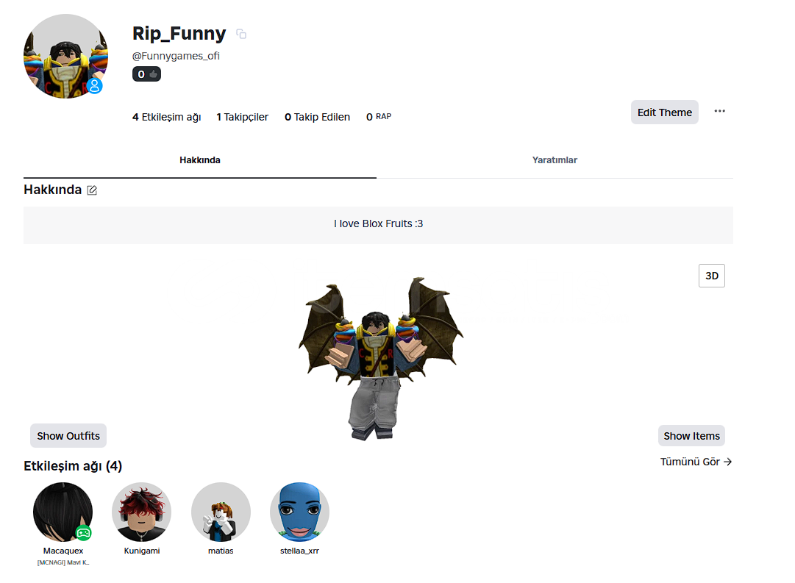Open Kunigami's profile avatar
795x583 pixels.
pyautogui.click(x=141, y=512)
